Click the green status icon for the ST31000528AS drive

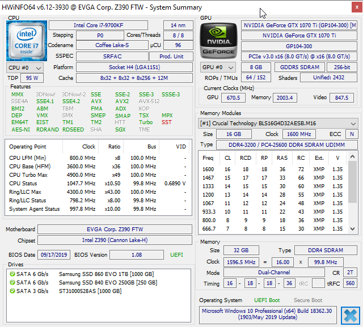(12, 291)
